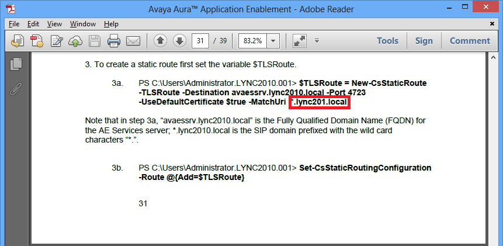503x246 pixels.
Task: Click the page number 31 footer text
Action: point(143,203)
